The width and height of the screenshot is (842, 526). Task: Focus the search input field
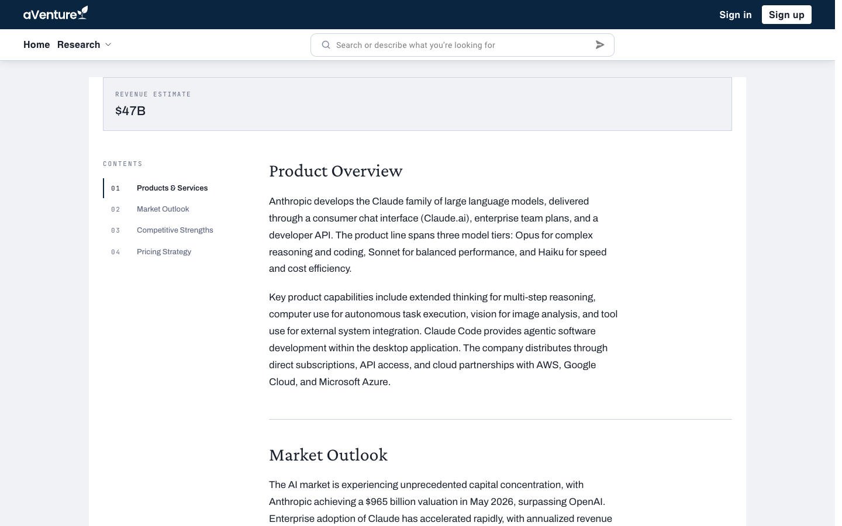click(x=462, y=45)
